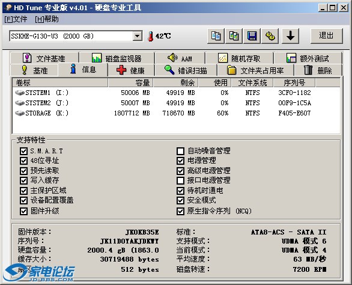Toggle the S.M.A.R.T checkbox
The width and height of the screenshot is (352, 285).
[23, 151]
